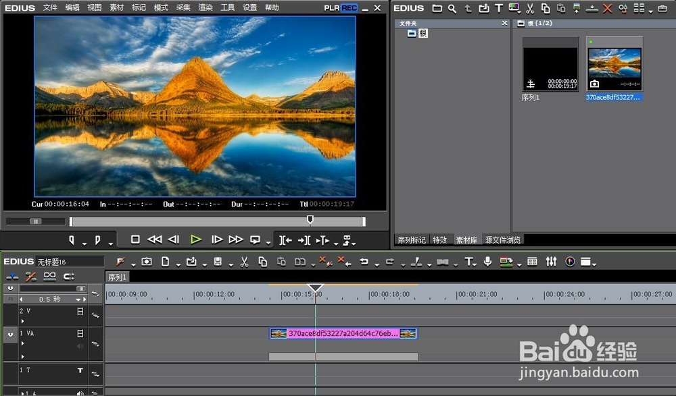Set Out point icon in player
This screenshot has height=396, width=676.
click(x=98, y=240)
